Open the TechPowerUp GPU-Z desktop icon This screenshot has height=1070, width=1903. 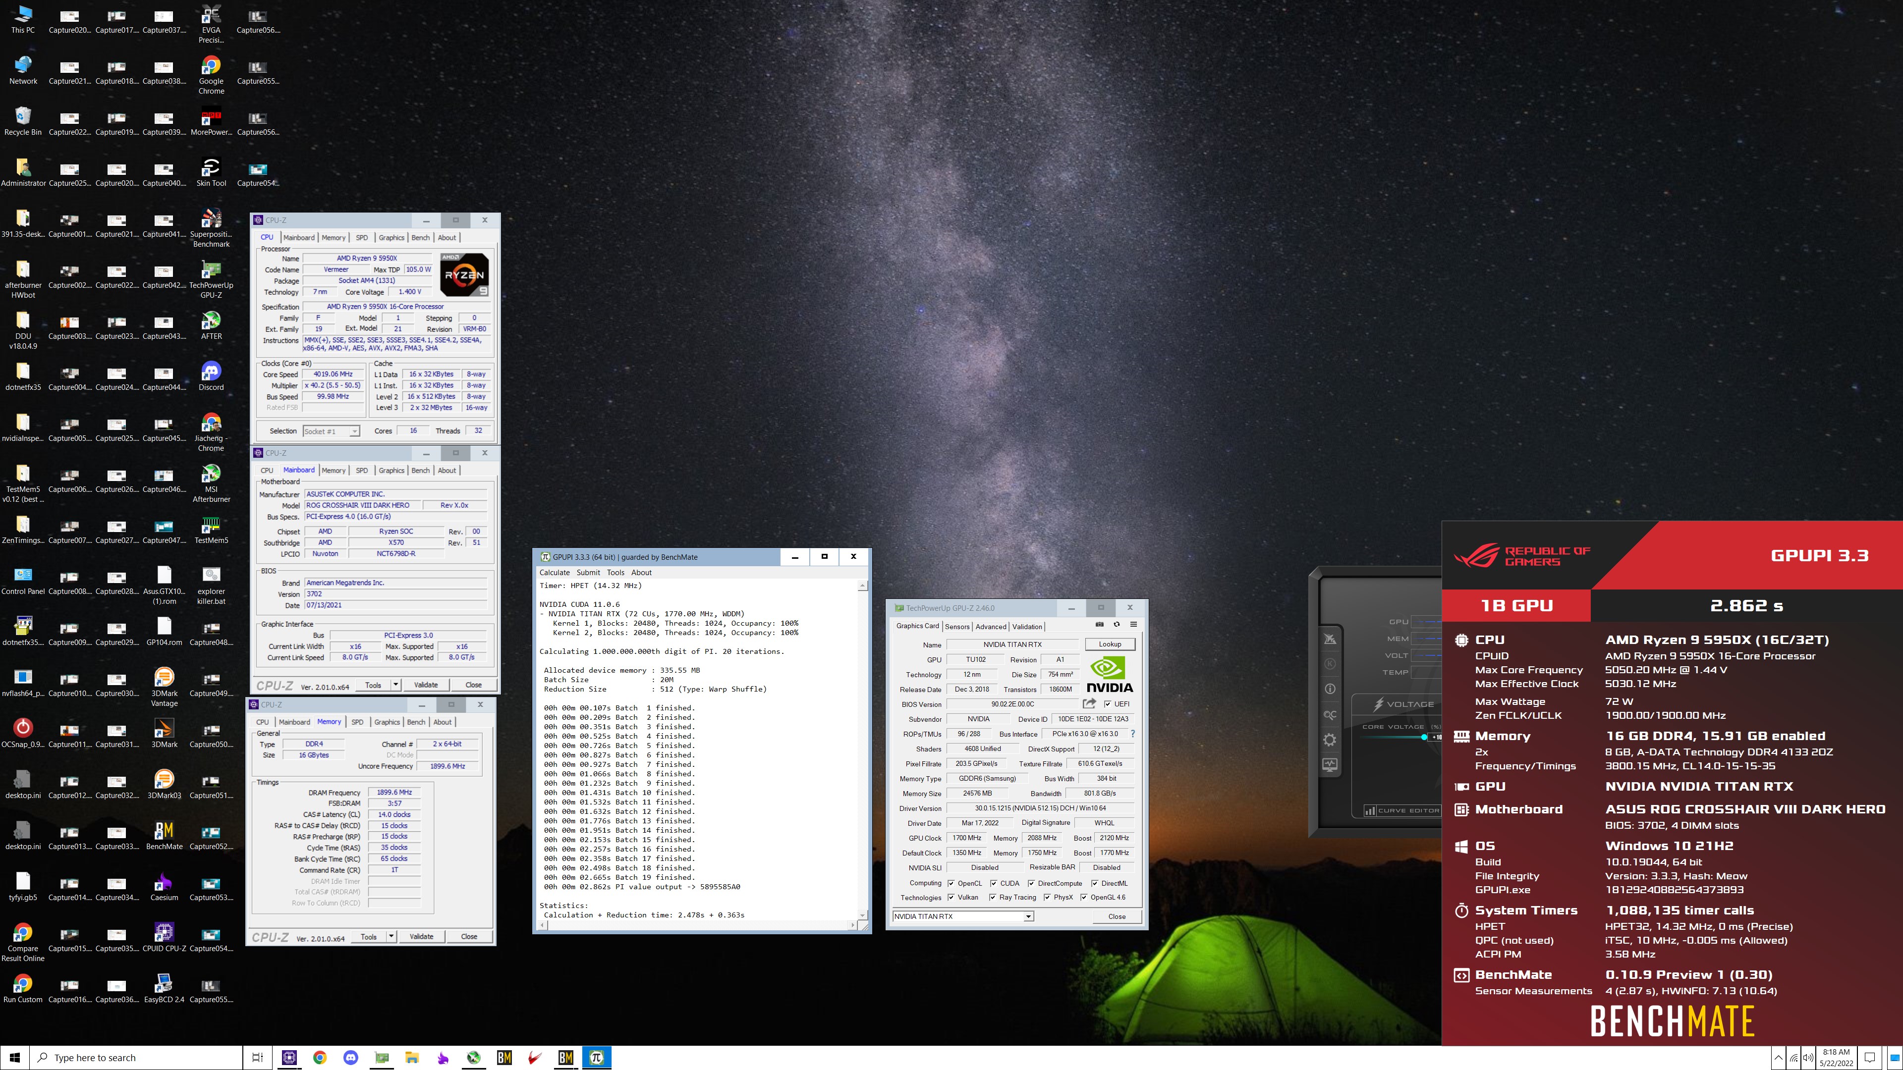pos(211,279)
